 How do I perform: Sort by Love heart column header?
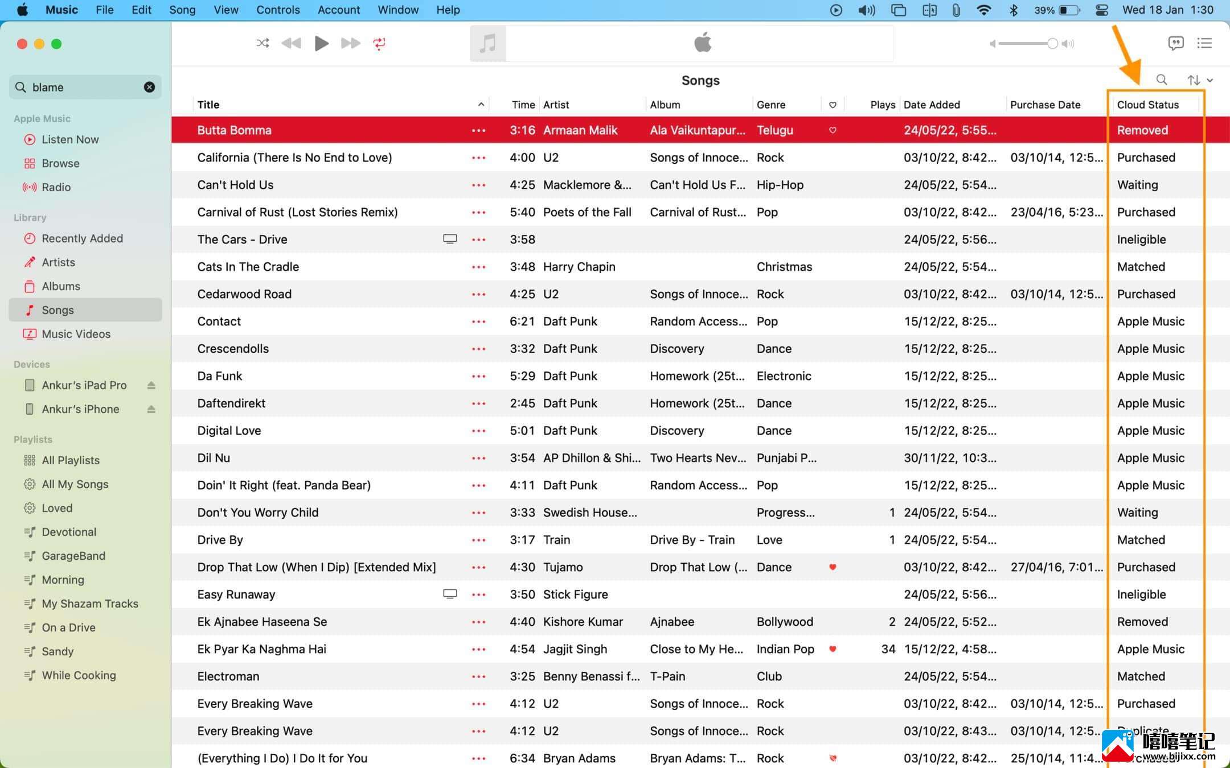[833, 105]
